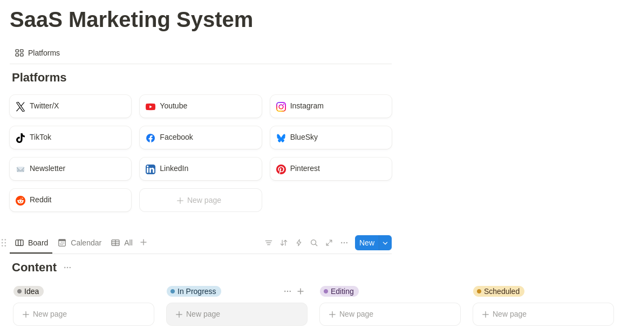Click the In Progress column options dots

(288, 291)
